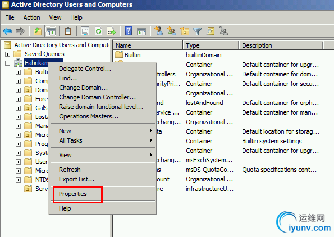The image size is (334, 237).
Task: Toggle the Show/Hide Action Pane icon
Action: [141, 31]
